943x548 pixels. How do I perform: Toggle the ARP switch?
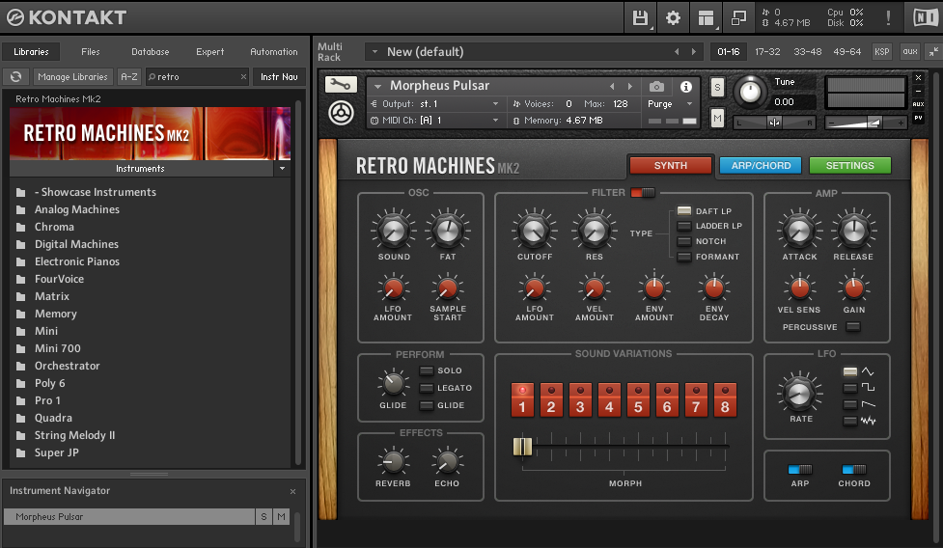pos(800,469)
